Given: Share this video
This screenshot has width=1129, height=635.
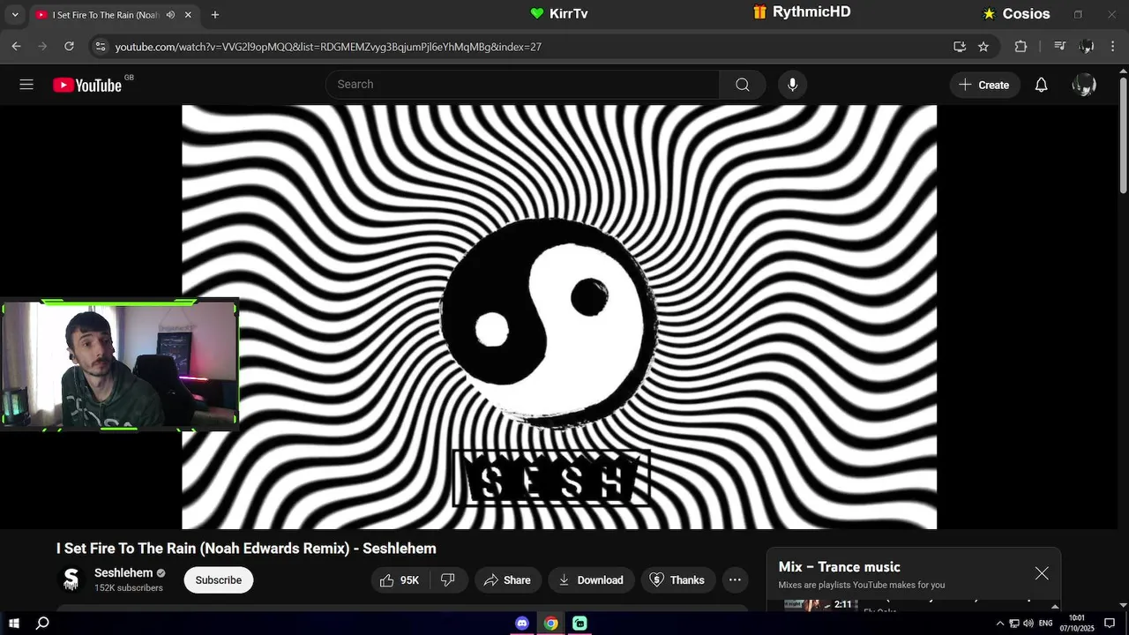Looking at the screenshot, I should click(x=507, y=580).
